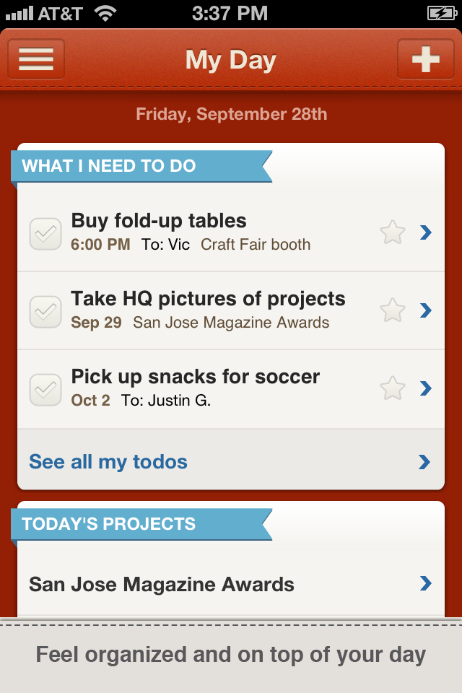The width and height of the screenshot is (462, 693).
Task: Tap See all my todos link
Action: pyautogui.click(x=108, y=462)
